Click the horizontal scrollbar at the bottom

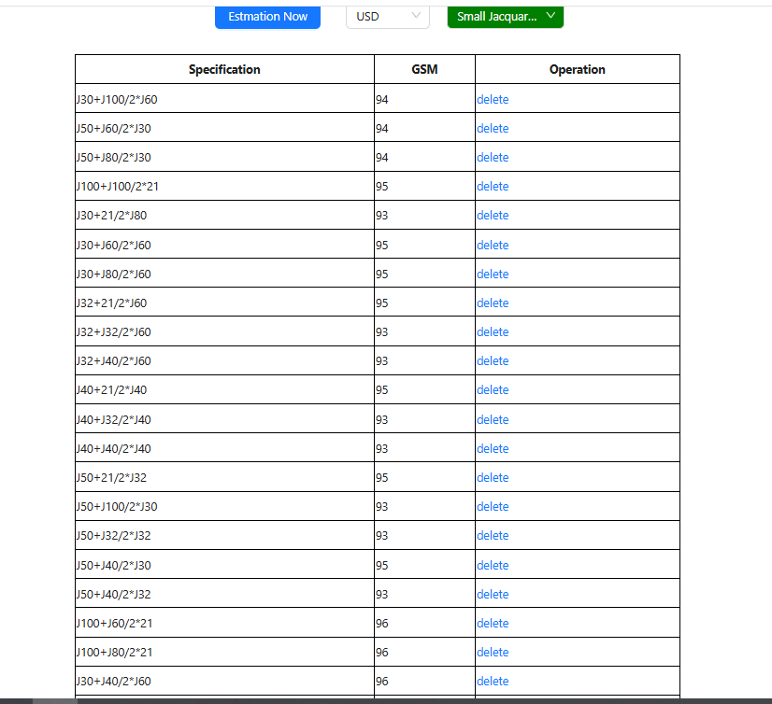374,700
